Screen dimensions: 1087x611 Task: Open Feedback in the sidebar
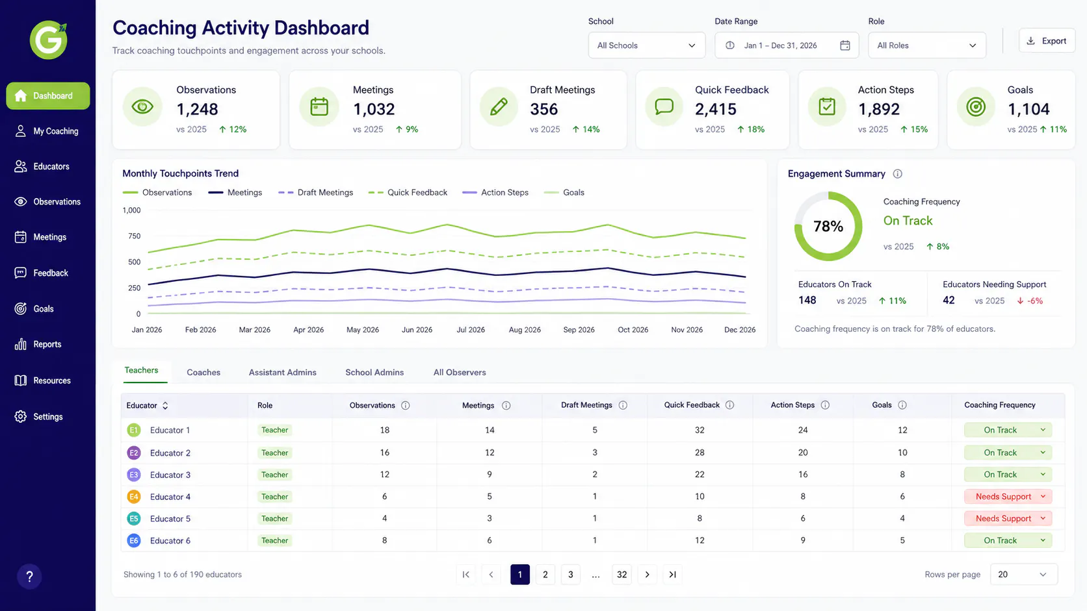(48, 273)
